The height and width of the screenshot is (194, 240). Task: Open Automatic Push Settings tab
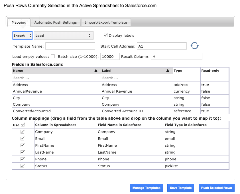[x=55, y=23]
